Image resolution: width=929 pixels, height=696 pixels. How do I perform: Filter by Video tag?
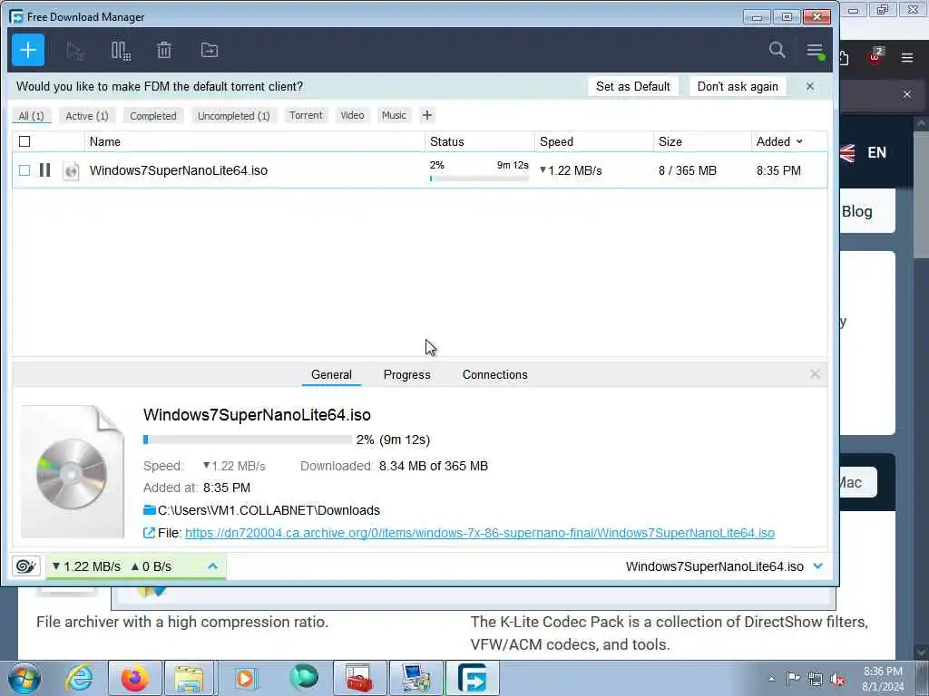(x=353, y=115)
